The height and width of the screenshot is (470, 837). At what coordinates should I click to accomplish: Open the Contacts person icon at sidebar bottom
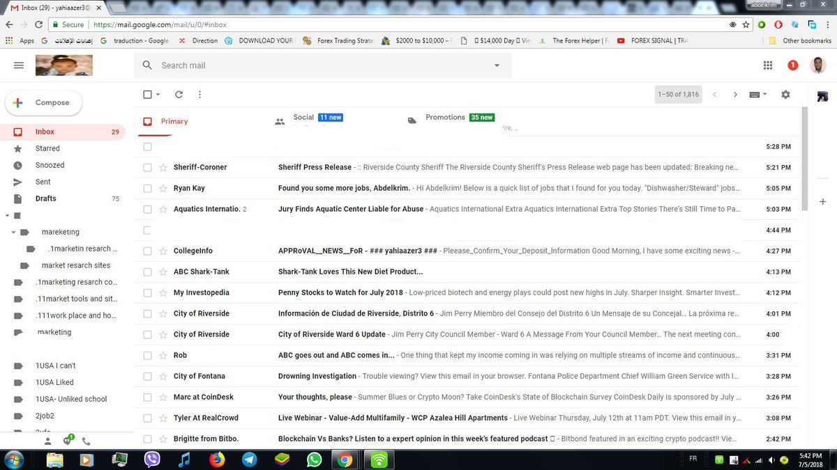(x=47, y=441)
